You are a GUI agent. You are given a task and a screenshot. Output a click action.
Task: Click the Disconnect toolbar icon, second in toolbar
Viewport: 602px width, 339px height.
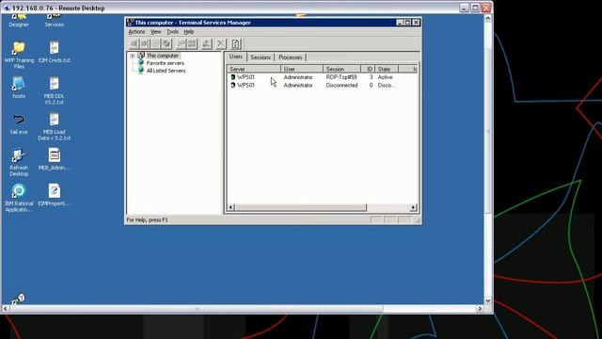pos(145,44)
